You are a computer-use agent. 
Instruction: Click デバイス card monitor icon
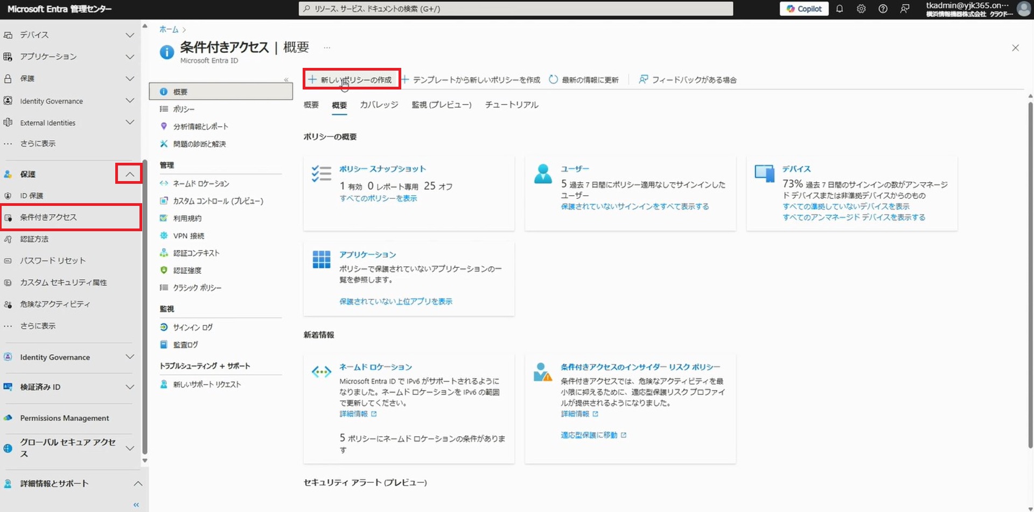[x=764, y=174]
